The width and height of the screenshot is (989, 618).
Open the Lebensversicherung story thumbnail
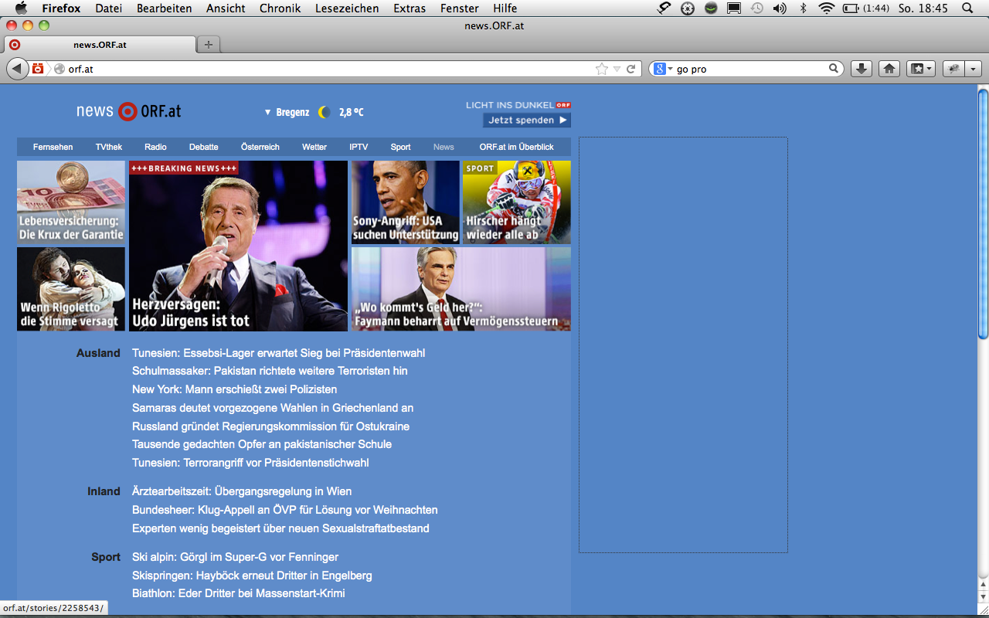pyautogui.click(x=71, y=202)
